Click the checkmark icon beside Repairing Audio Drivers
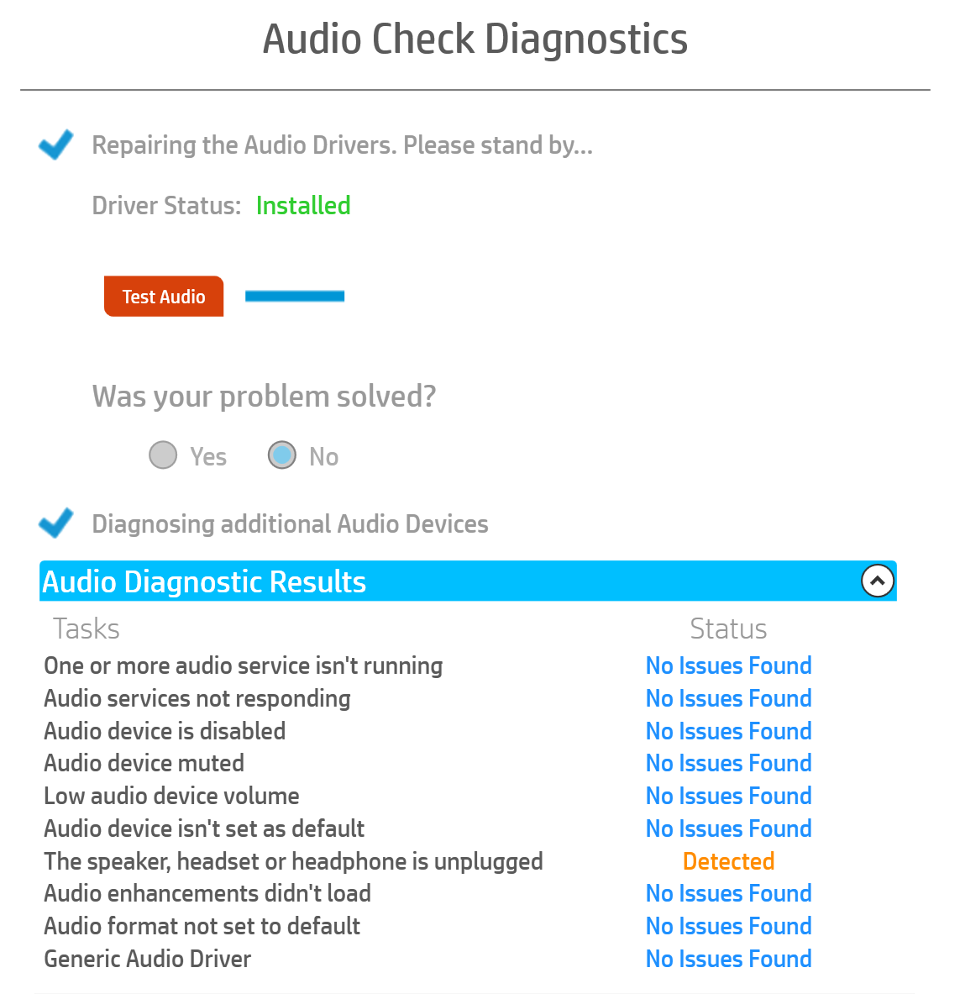Image resolution: width=965 pixels, height=994 pixels. click(x=55, y=145)
